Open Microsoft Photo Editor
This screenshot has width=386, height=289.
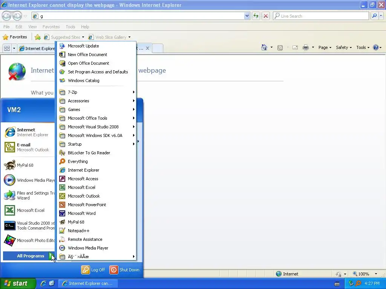click(29, 240)
